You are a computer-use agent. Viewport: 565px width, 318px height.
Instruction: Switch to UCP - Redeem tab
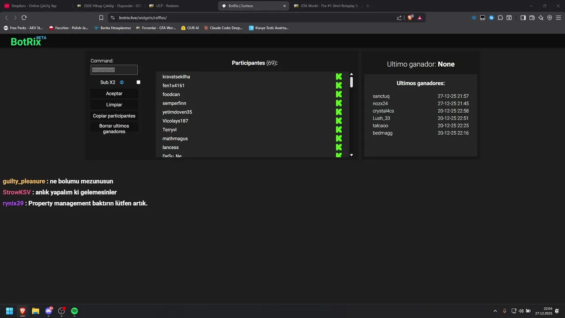point(181,6)
